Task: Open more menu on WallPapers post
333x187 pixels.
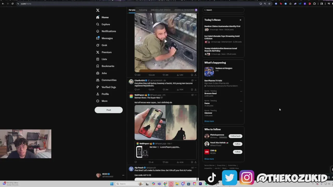Action: (x=196, y=95)
